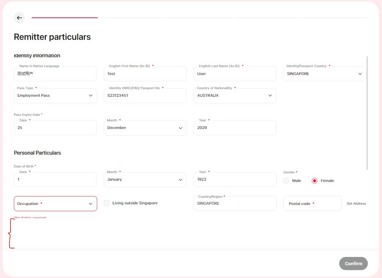Click the Get Address link
The height and width of the screenshot is (278, 382).
coord(356,204)
